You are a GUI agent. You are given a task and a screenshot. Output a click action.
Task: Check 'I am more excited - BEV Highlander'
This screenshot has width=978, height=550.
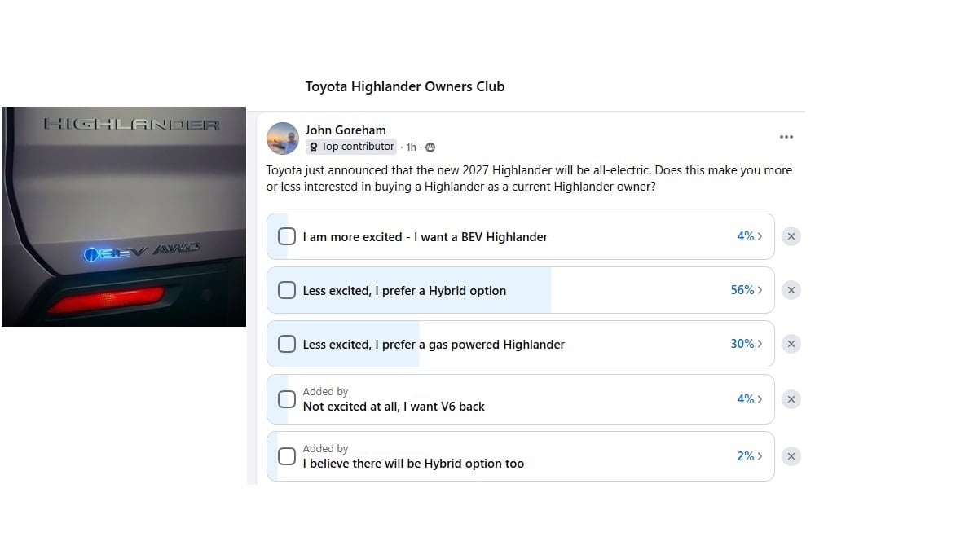tap(287, 236)
